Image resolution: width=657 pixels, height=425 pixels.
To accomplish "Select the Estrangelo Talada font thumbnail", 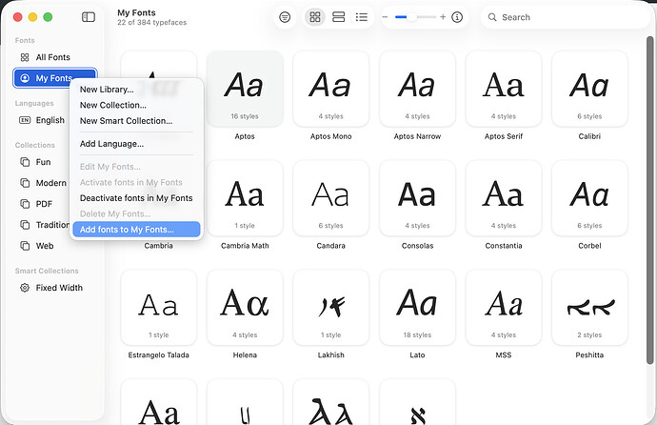I will 158,308.
